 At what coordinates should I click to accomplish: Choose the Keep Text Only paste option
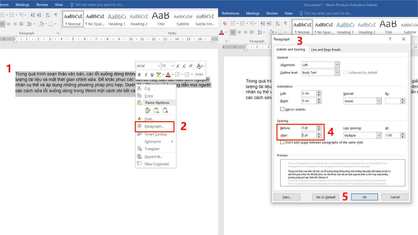point(165,111)
